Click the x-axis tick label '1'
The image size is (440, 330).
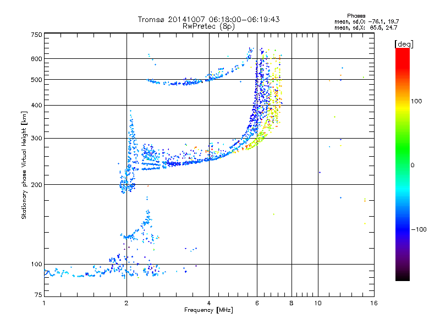point(44,303)
